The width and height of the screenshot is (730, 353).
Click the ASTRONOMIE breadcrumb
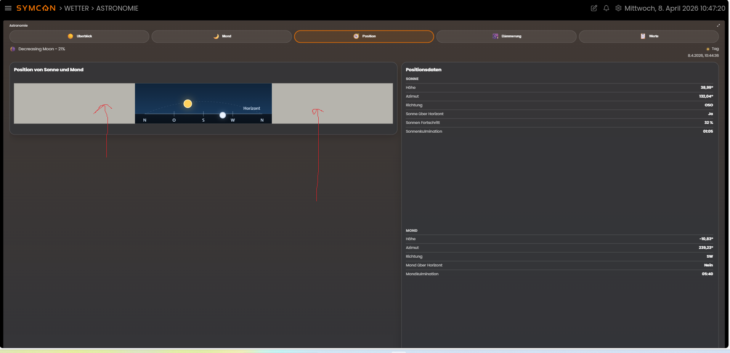coord(117,8)
